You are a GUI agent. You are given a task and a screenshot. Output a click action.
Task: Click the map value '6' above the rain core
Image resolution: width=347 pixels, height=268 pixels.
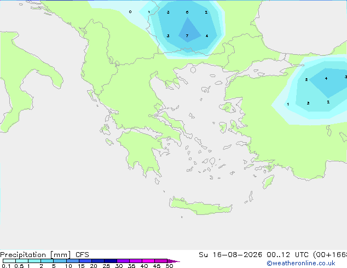pos(187,12)
